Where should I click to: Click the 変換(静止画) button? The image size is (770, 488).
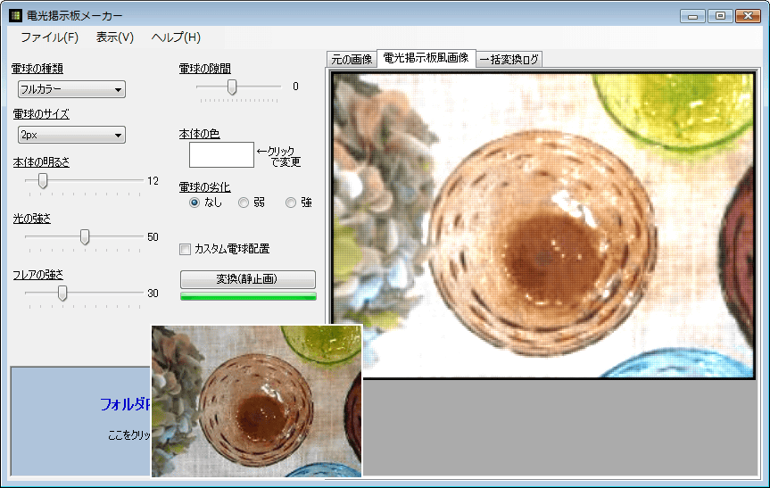(x=248, y=279)
